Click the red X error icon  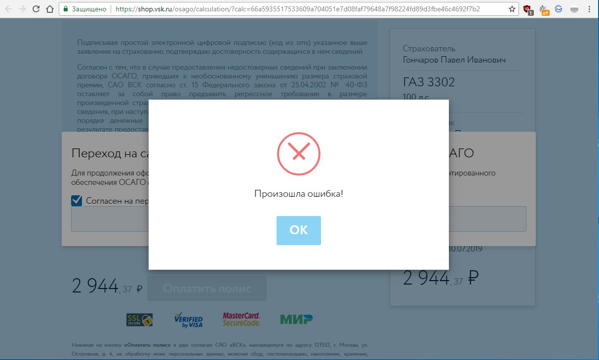[x=298, y=153]
